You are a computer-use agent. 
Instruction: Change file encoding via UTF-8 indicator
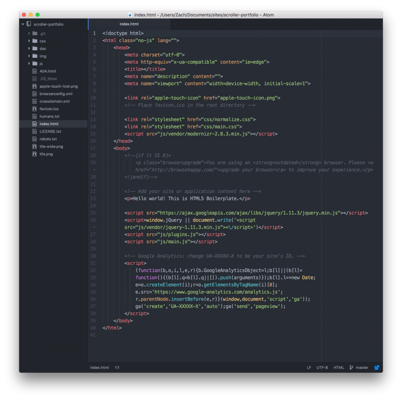[322, 367]
